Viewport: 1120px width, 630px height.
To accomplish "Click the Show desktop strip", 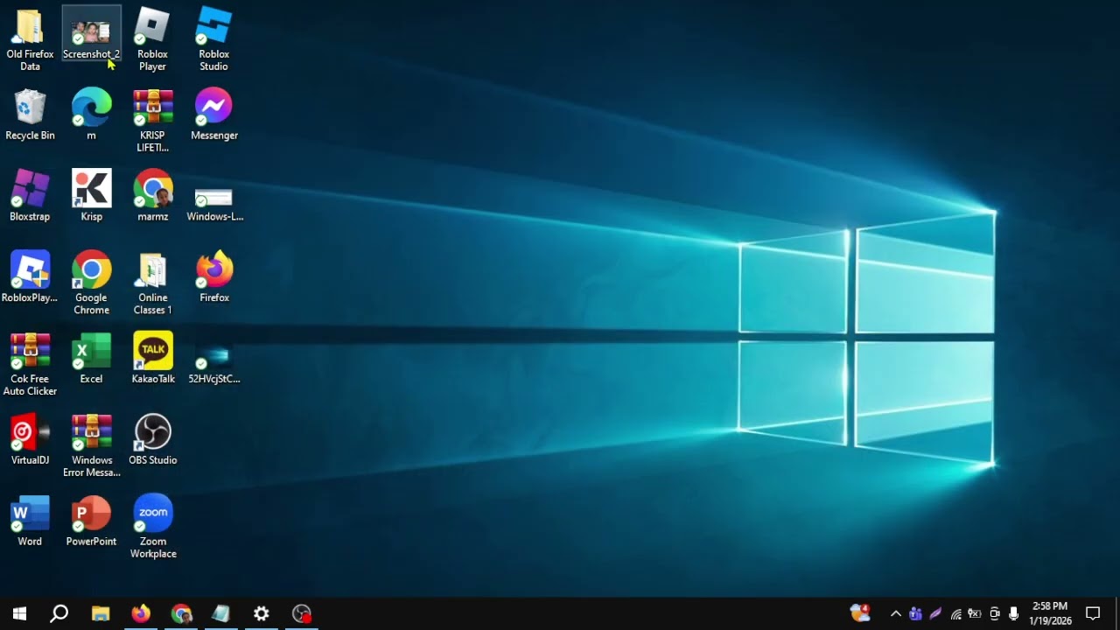I will tap(1116, 613).
